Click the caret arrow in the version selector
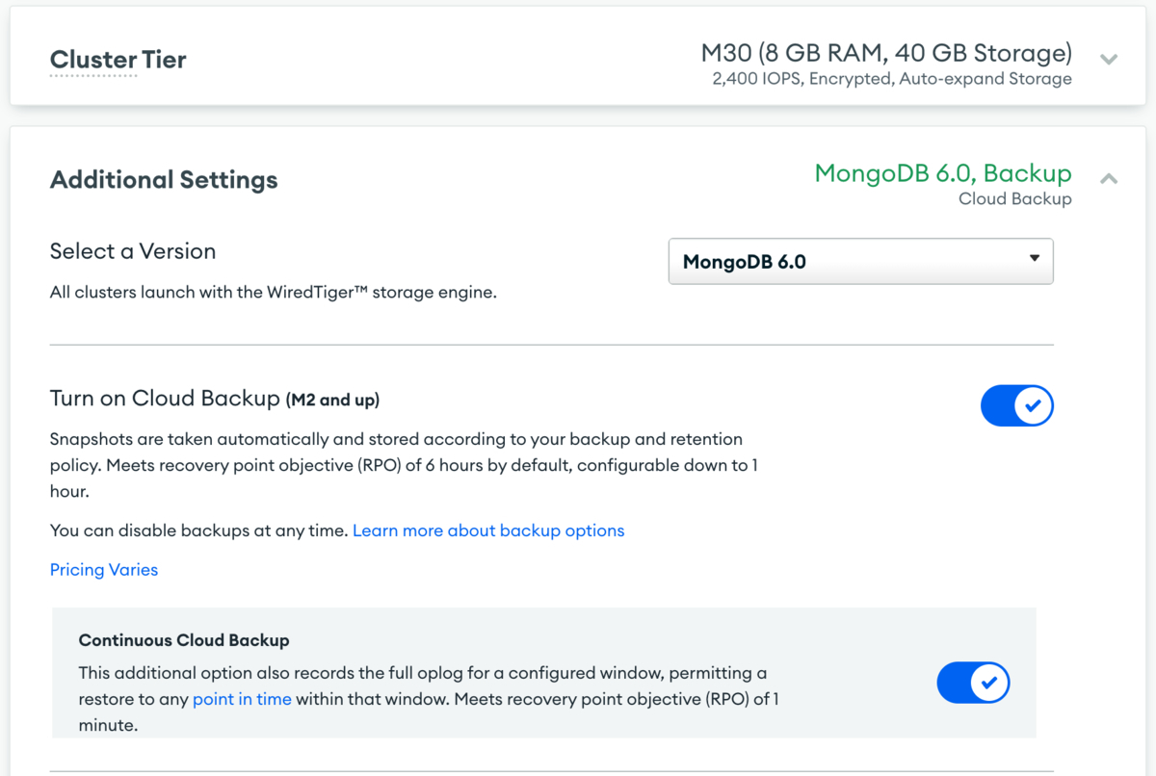1156x776 pixels. click(1035, 260)
